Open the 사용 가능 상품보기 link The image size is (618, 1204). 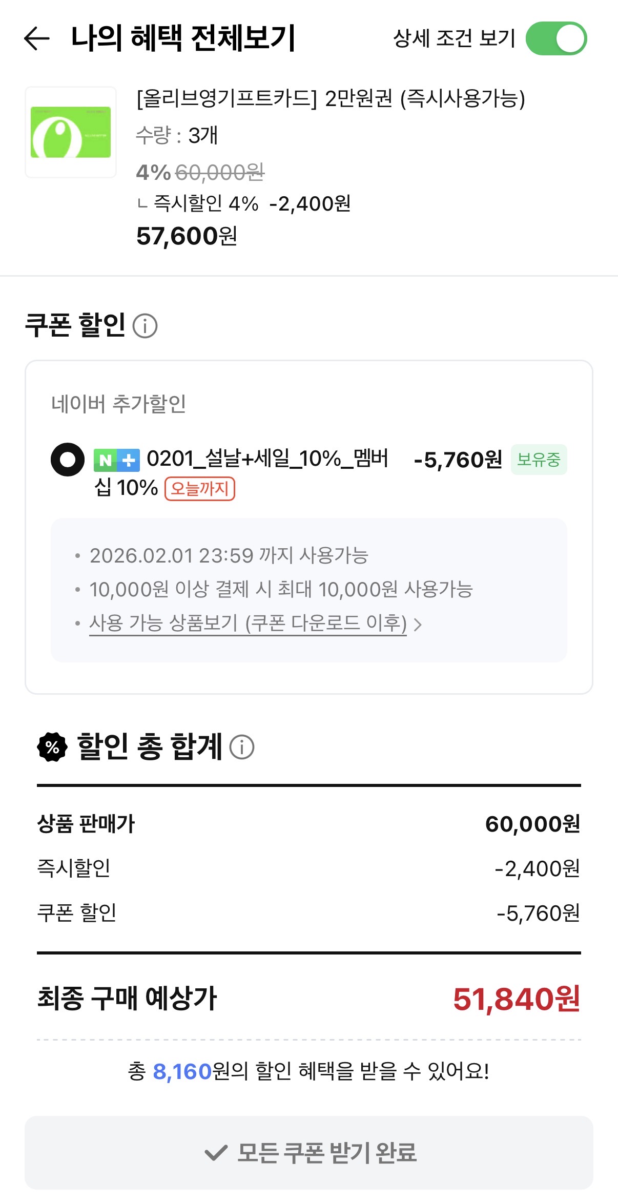point(248,624)
